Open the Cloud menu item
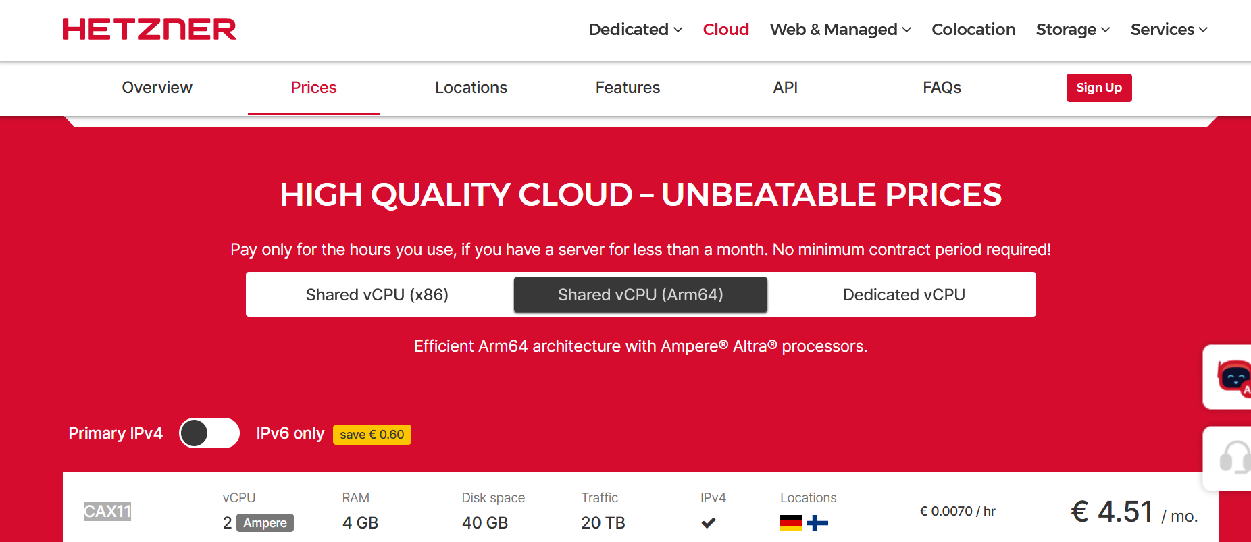Image resolution: width=1251 pixels, height=542 pixels. tap(725, 30)
